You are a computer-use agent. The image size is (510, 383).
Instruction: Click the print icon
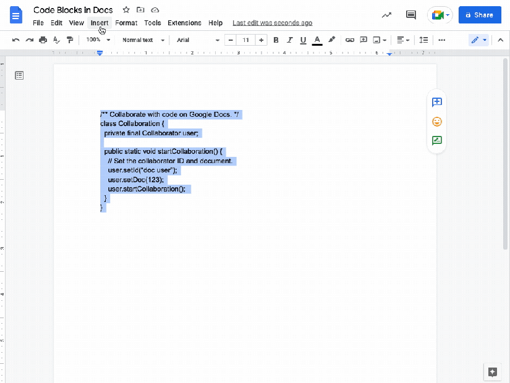(43, 40)
